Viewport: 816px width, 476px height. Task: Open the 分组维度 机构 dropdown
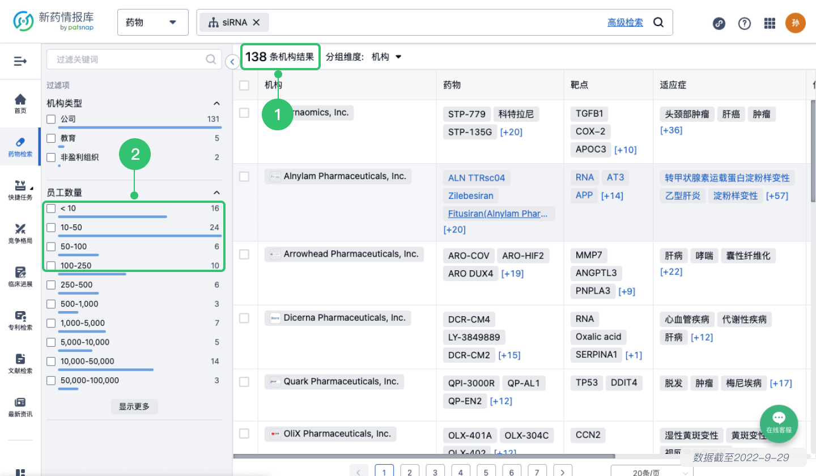(x=386, y=57)
